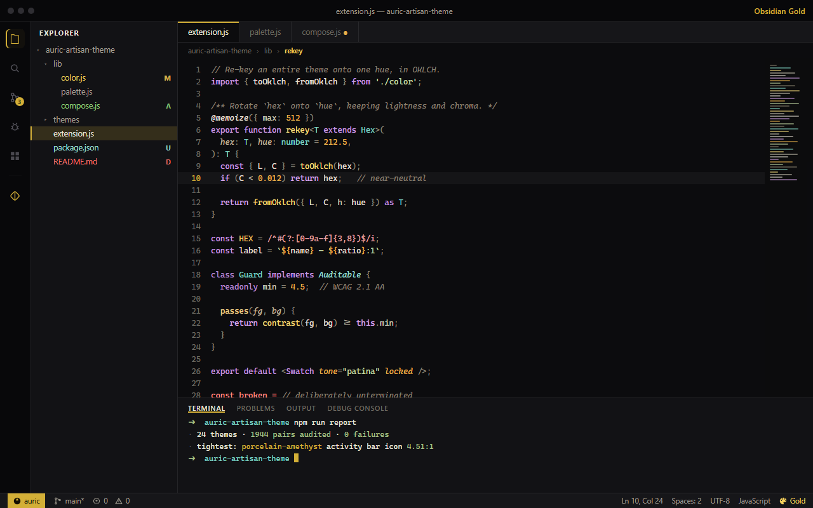Click the diamond theme icon in activity bar
This screenshot has width=813, height=508.
pyautogui.click(x=15, y=196)
